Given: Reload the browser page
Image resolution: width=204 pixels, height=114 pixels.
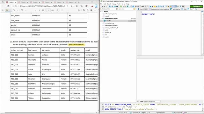Looking at the screenshot, I should [8, 6].
